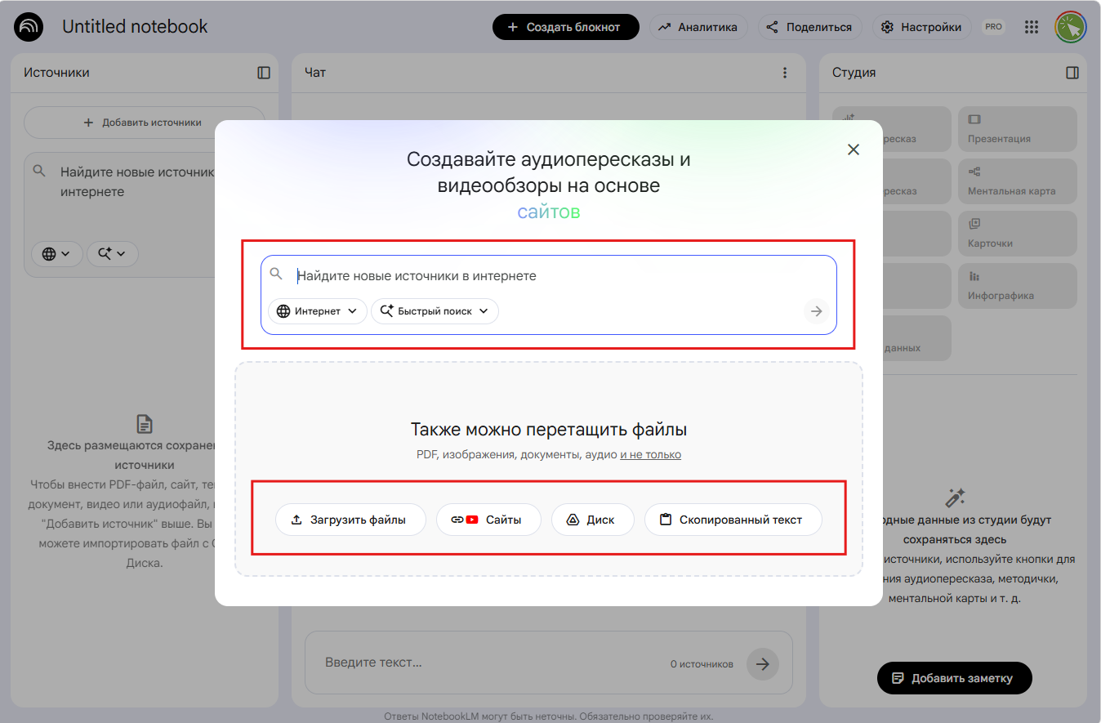Open the Чат three-dot menu

[785, 73]
